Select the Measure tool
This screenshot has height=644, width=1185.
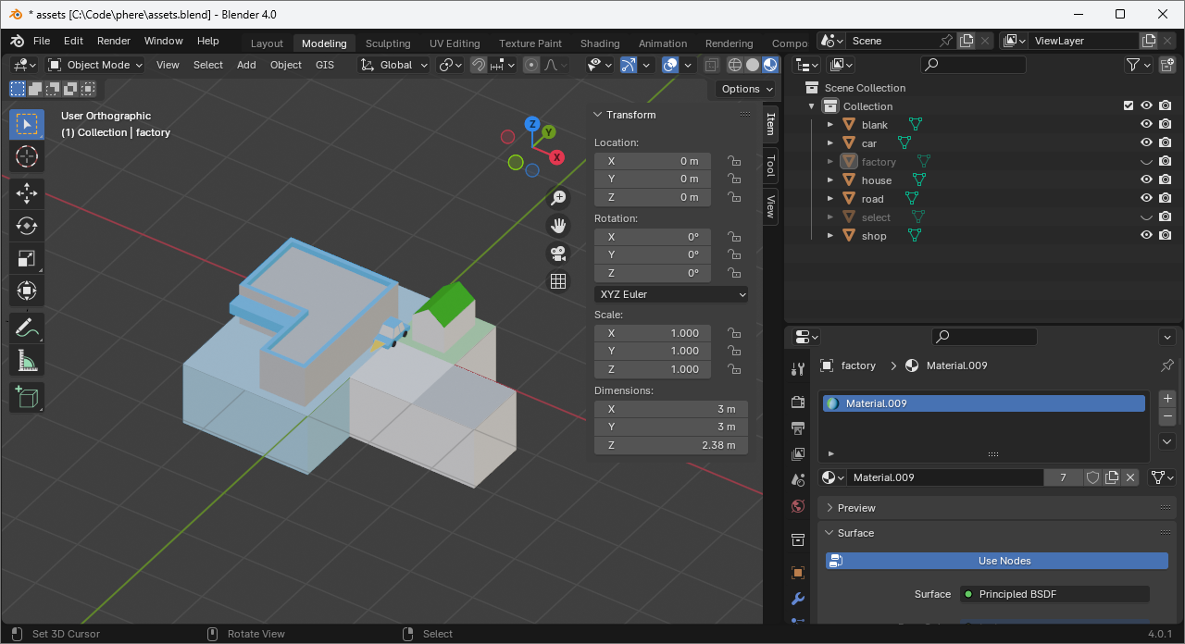tap(27, 361)
